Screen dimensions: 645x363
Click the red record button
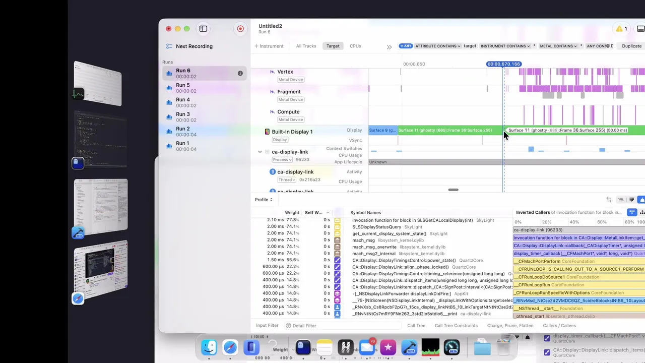(240, 29)
